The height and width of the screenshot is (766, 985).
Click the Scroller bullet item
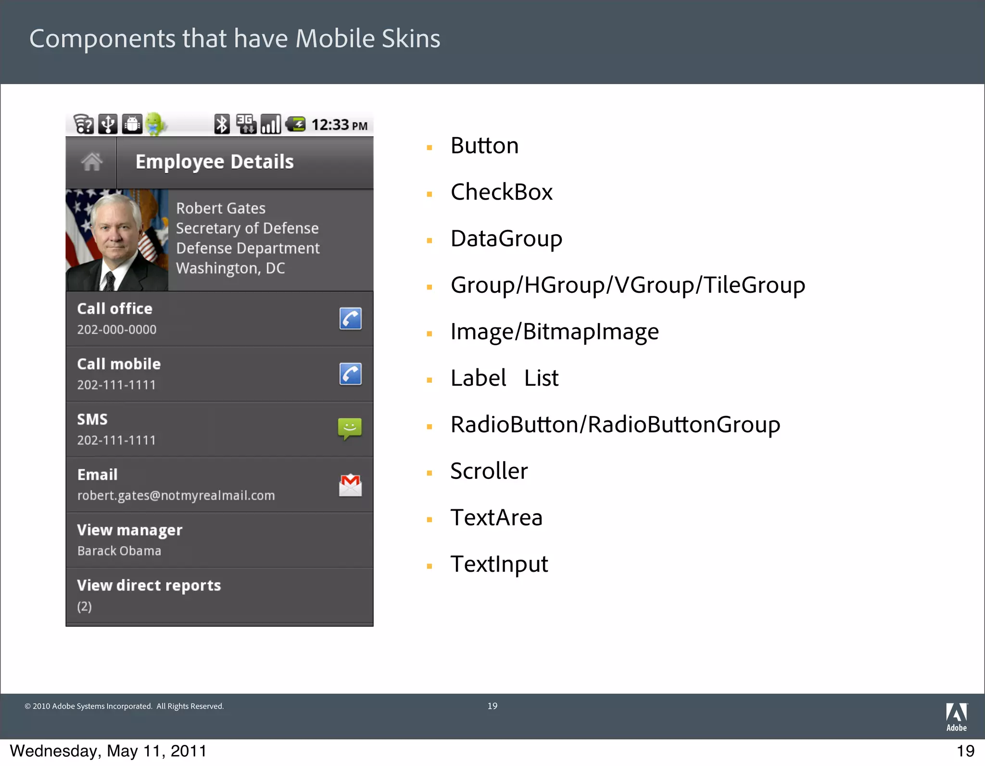click(x=489, y=471)
